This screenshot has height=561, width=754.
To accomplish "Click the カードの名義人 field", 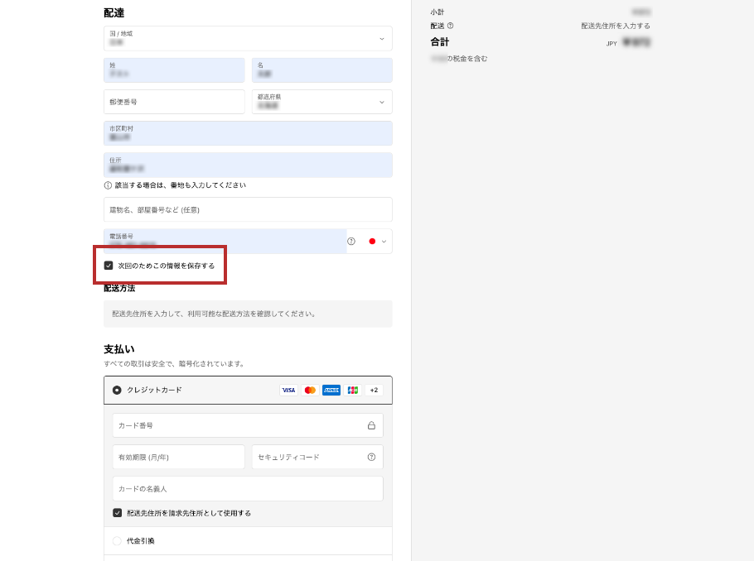I will point(248,488).
